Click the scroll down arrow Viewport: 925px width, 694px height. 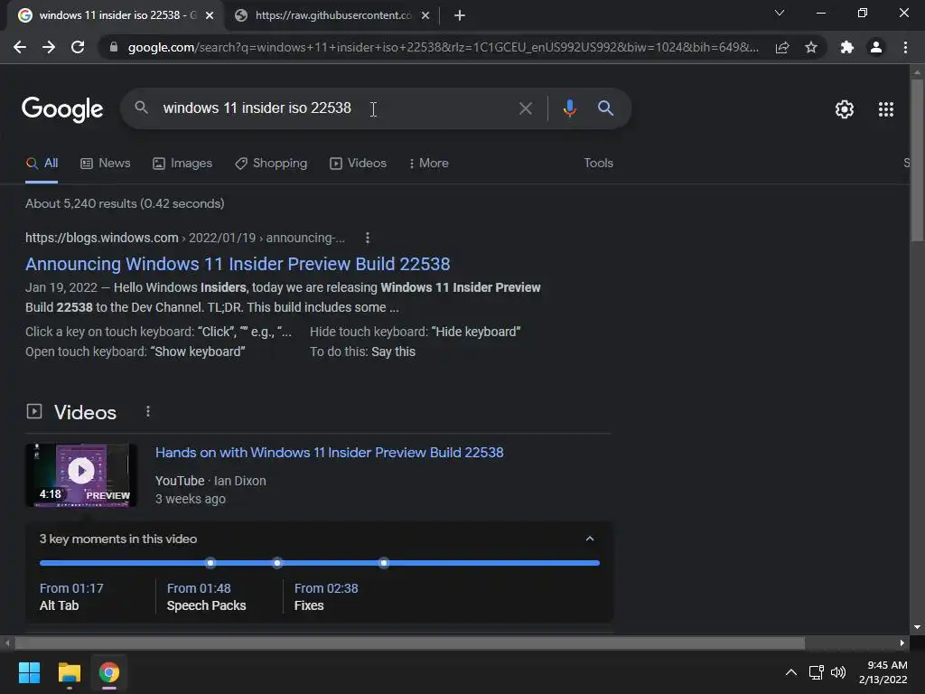click(x=917, y=627)
